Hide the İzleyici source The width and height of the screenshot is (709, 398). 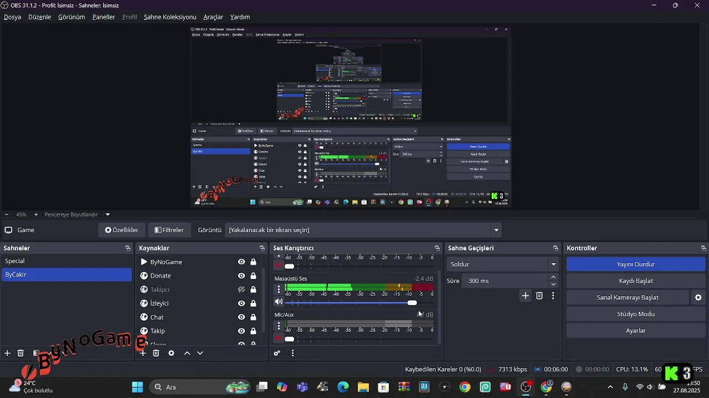coord(242,303)
